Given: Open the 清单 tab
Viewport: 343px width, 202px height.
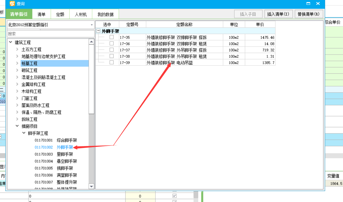Looking at the screenshot, I should click(x=41, y=14).
